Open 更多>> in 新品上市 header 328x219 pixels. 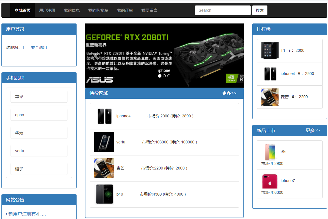point(313,130)
